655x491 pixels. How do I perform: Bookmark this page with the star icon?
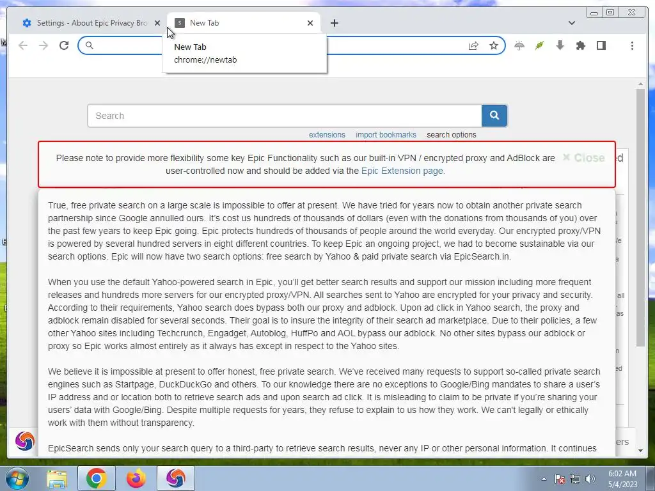[x=494, y=45]
